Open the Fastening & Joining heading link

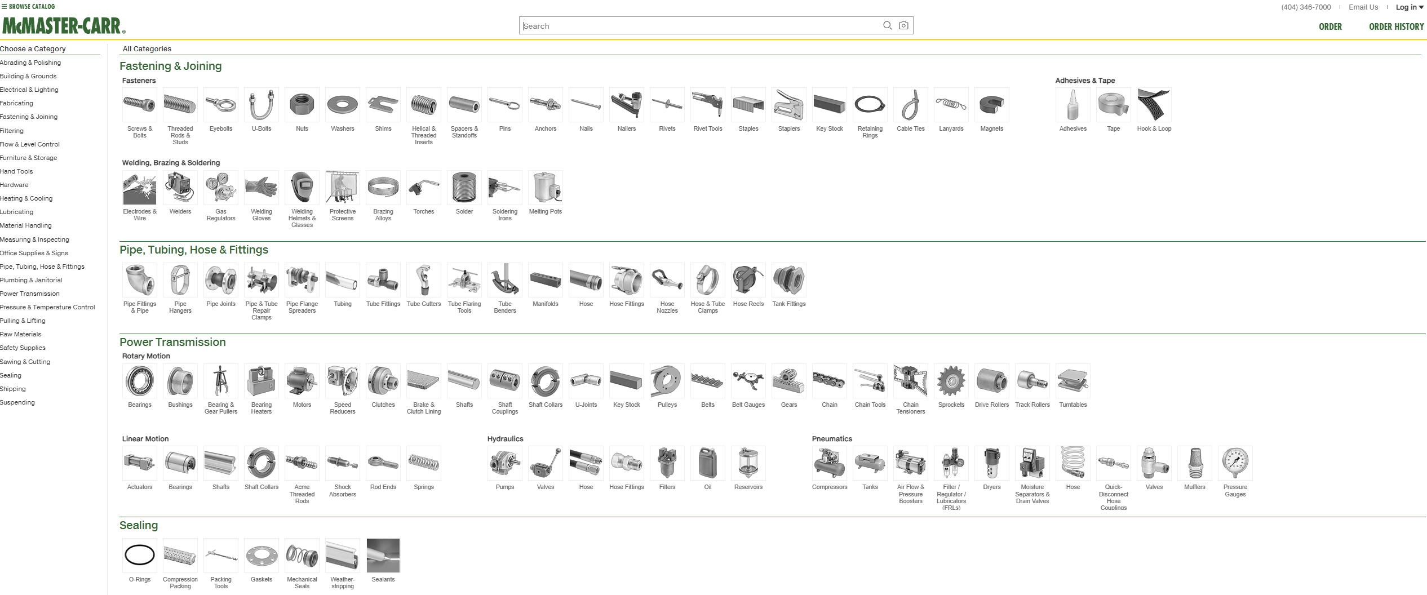coord(171,66)
